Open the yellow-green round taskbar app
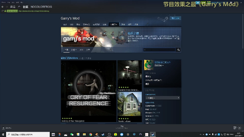This screenshot has height=137, width=244. pyautogui.click(x=116, y=134)
